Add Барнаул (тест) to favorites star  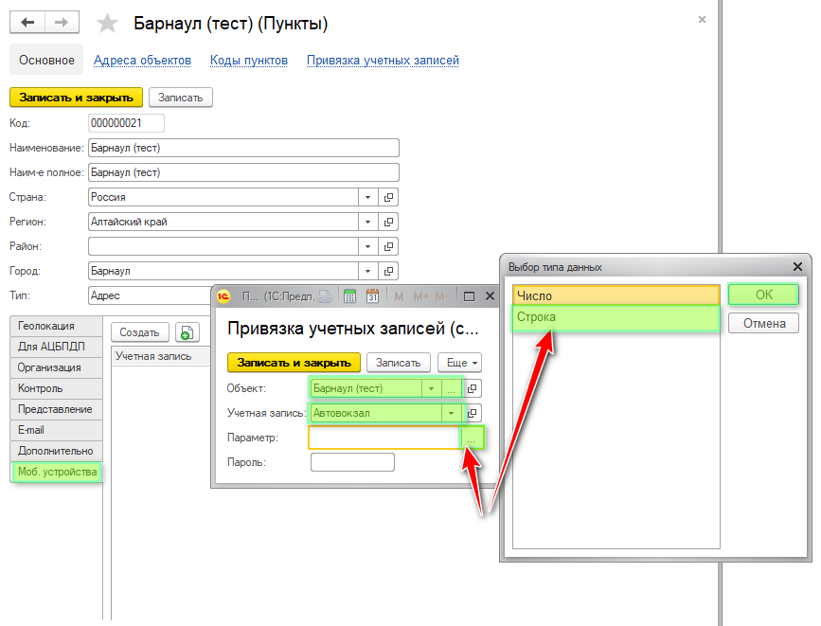pos(109,24)
